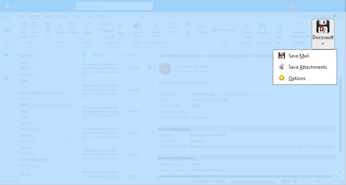
Task: Click the notification bell icon
Action: (304, 6)
